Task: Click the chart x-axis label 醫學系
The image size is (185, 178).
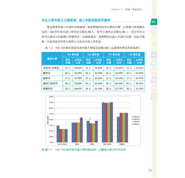Action: coord(77,144)
